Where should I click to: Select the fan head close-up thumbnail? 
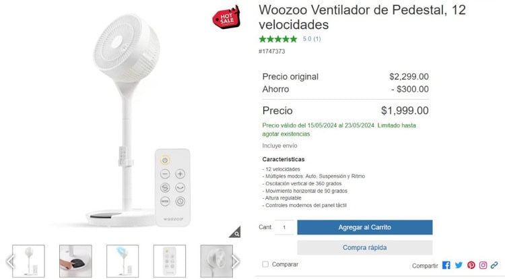pos(217,261)
